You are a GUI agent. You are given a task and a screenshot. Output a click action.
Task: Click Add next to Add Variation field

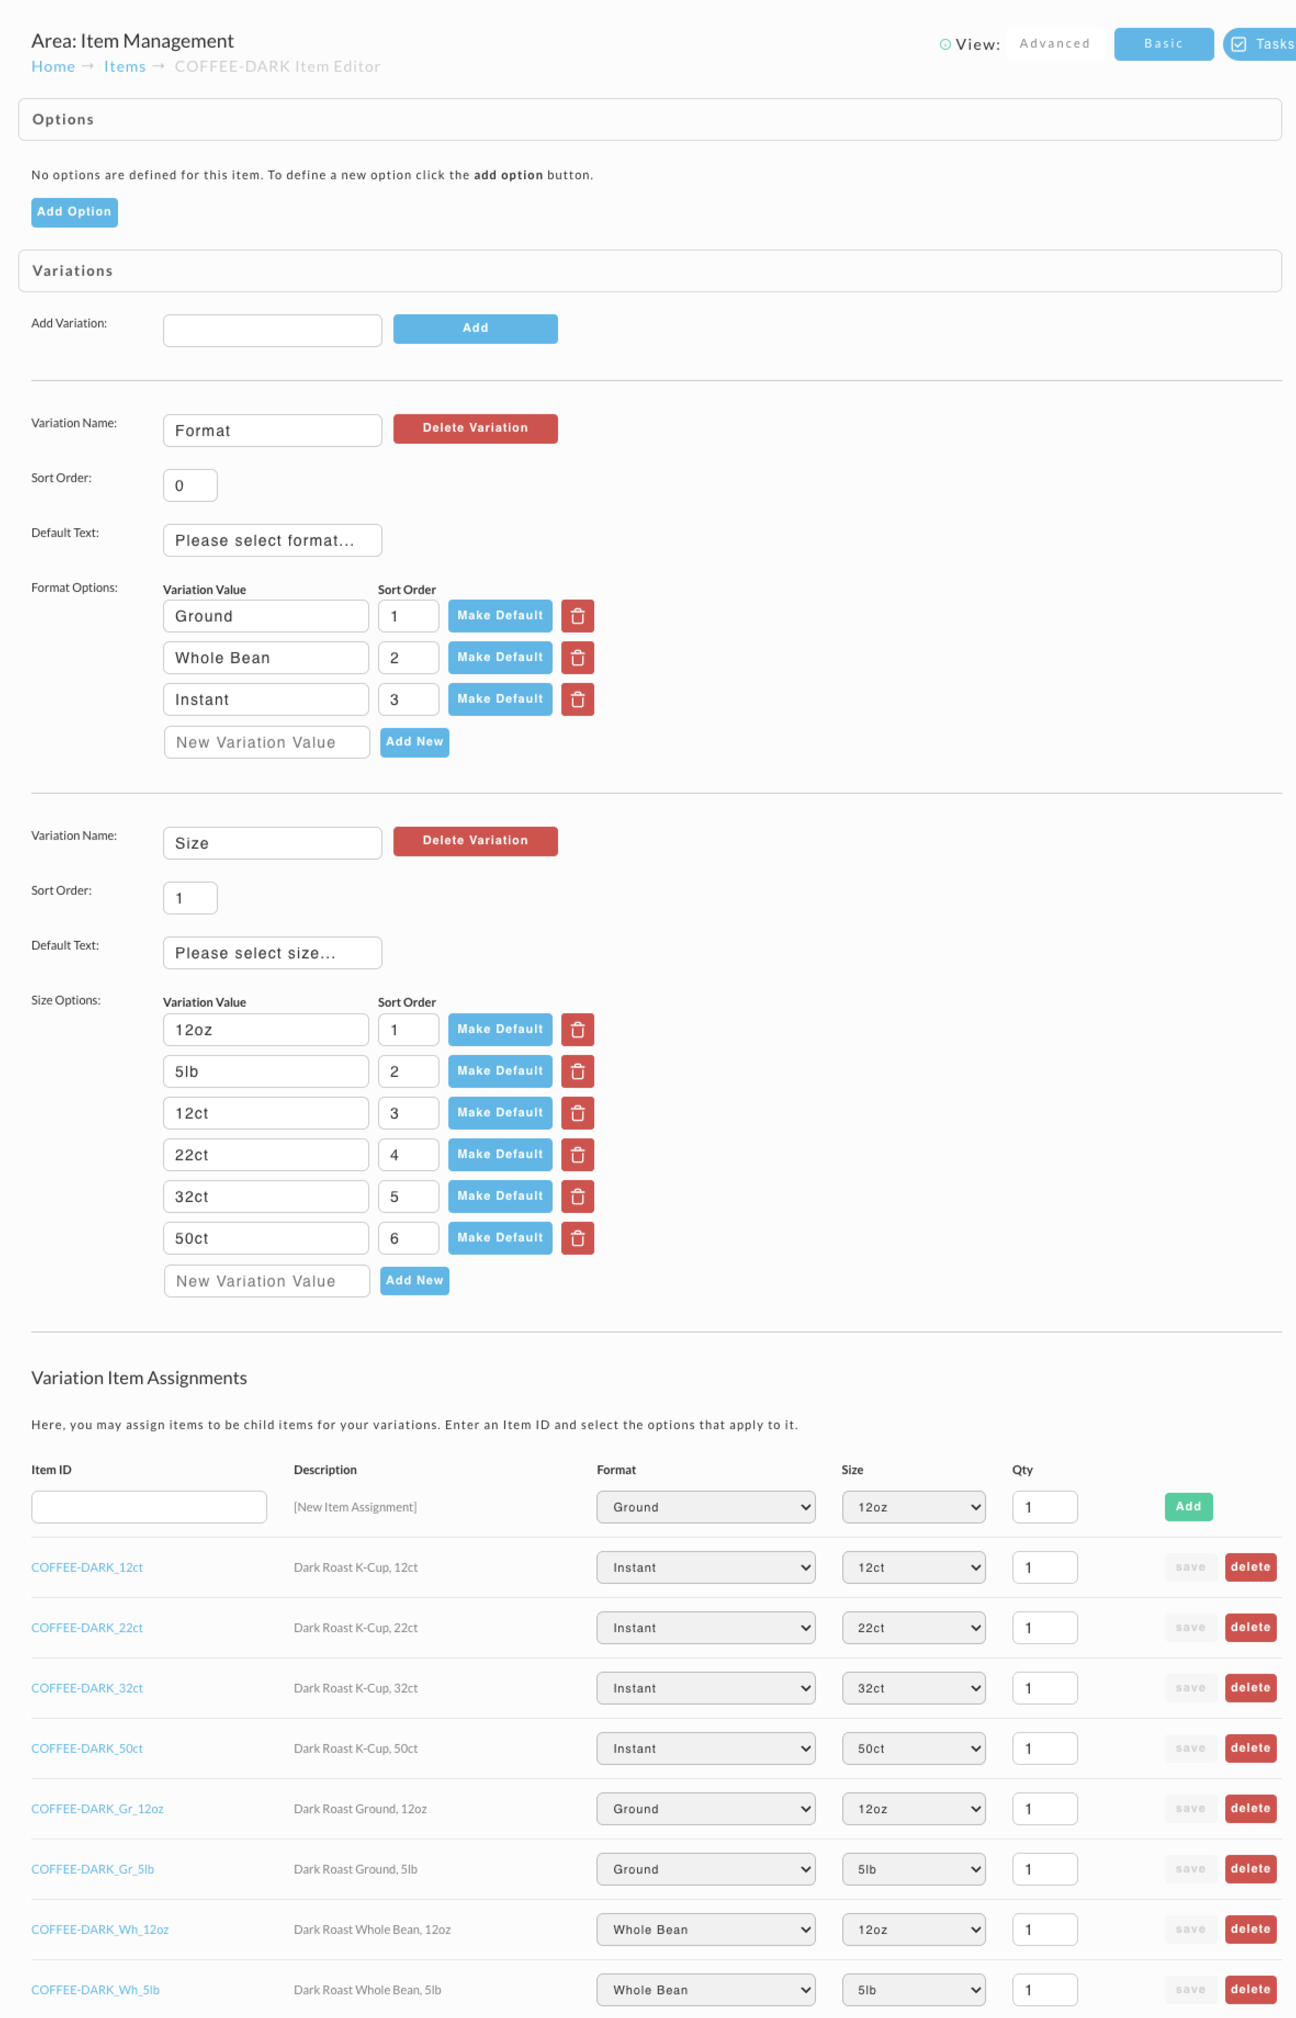point(476,329)
